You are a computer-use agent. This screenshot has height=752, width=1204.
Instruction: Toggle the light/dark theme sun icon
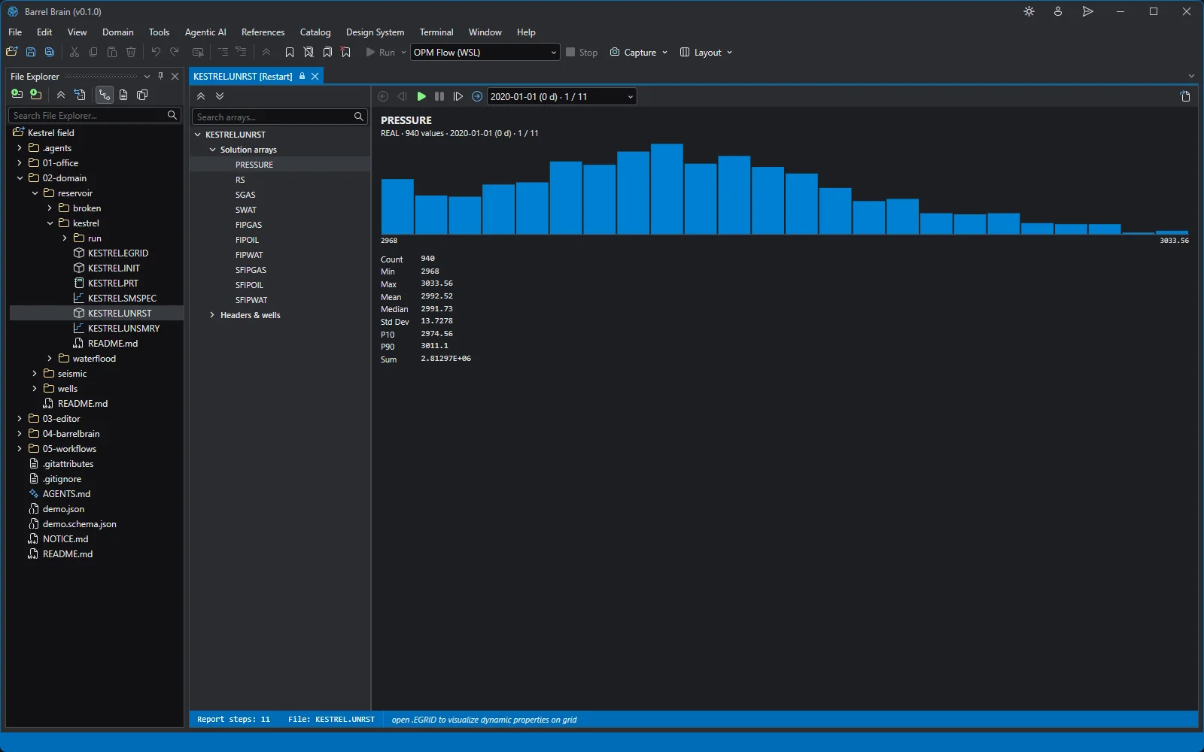coord(1029,11)
